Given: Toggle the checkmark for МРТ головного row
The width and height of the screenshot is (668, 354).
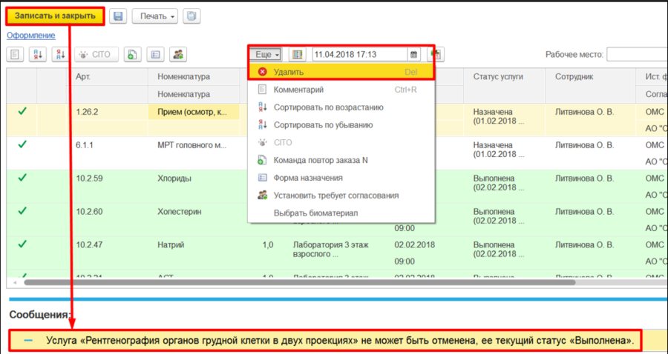Looking at the screenshot, I should click(22, 145).
